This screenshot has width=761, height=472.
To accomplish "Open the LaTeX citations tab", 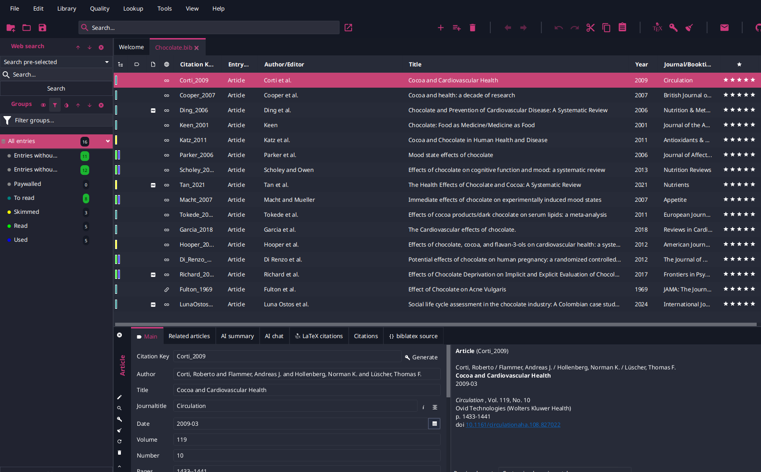I will click(x=319, y=336).
